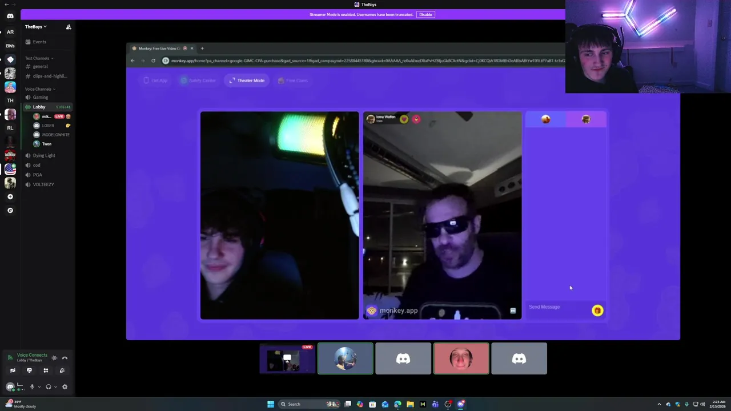Open the taskbar clock showing 2:23 AM
731x411 pixels.
(x=718, y=404)
